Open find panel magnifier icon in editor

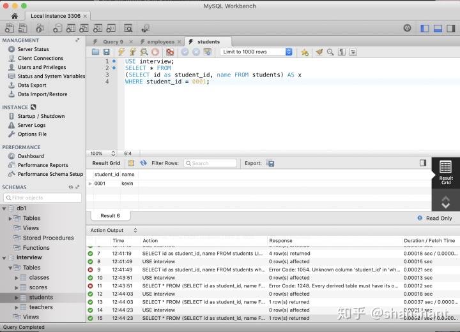330,52
